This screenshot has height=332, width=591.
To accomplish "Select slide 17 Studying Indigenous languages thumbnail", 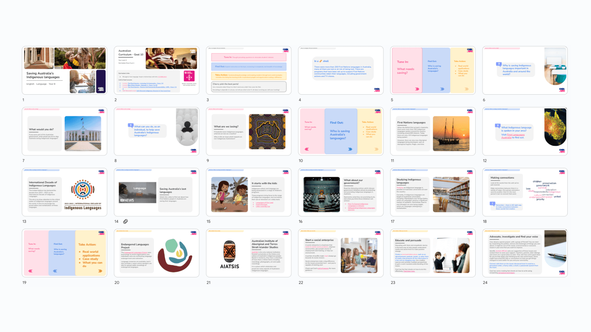I will (432, 192).
